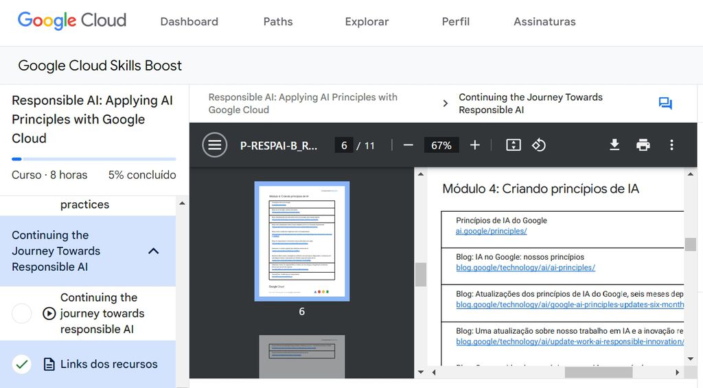Click the PDF scroll down arrow
Screen dimensions: 703x388
pos(691,359)
